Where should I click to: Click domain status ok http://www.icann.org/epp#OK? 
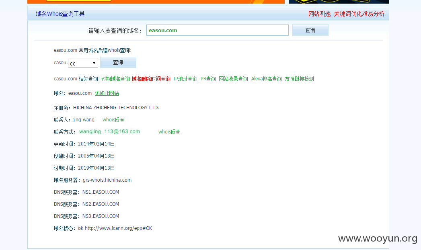click(x=115, y=228)
